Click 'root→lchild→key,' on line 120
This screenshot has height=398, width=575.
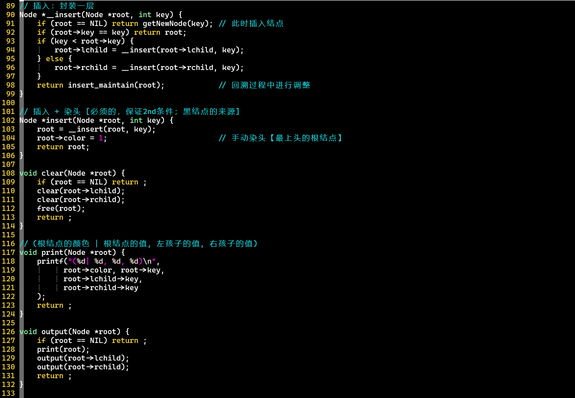pos(103,279)
